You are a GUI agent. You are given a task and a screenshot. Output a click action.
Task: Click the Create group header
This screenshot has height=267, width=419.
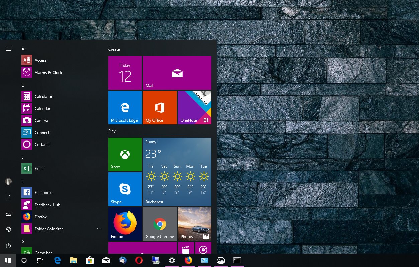click(114, 49)
